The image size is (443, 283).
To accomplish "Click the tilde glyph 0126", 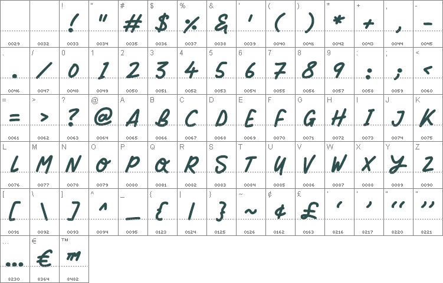I will tap(251, 212).
